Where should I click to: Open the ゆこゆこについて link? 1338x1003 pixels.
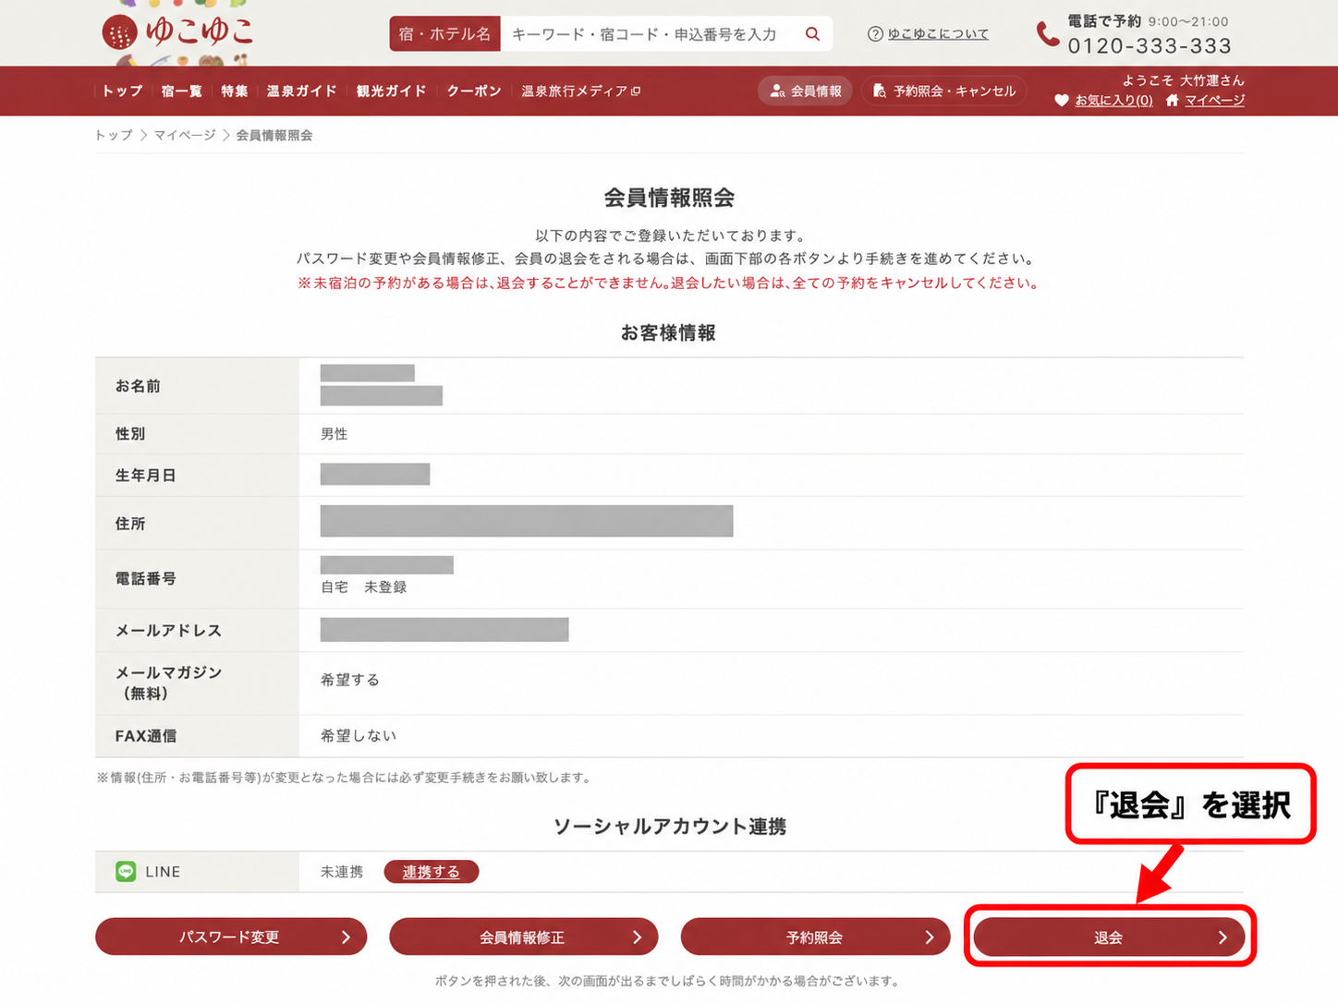(938, 34)
